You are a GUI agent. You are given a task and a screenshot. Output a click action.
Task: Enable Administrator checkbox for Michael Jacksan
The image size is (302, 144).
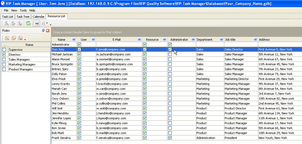click(x=170, y=54)
